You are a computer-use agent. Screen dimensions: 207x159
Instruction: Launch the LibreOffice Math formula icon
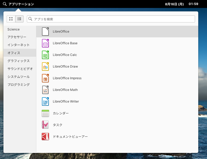pos(45,90)
